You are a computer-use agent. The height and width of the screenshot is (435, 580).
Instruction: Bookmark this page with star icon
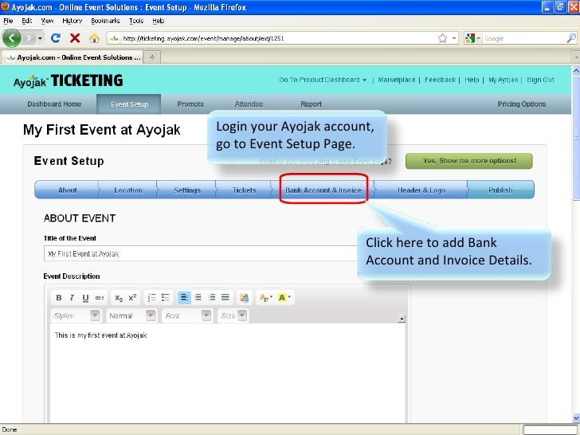point(442,37)
